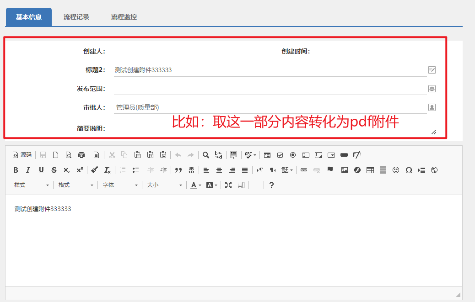Insert a horizontal rule
This screenshot has height=302, width=475.
coord(382,170)
